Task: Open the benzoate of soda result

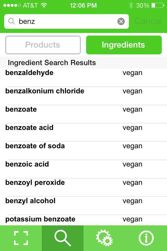Action: tap(83, 151)
